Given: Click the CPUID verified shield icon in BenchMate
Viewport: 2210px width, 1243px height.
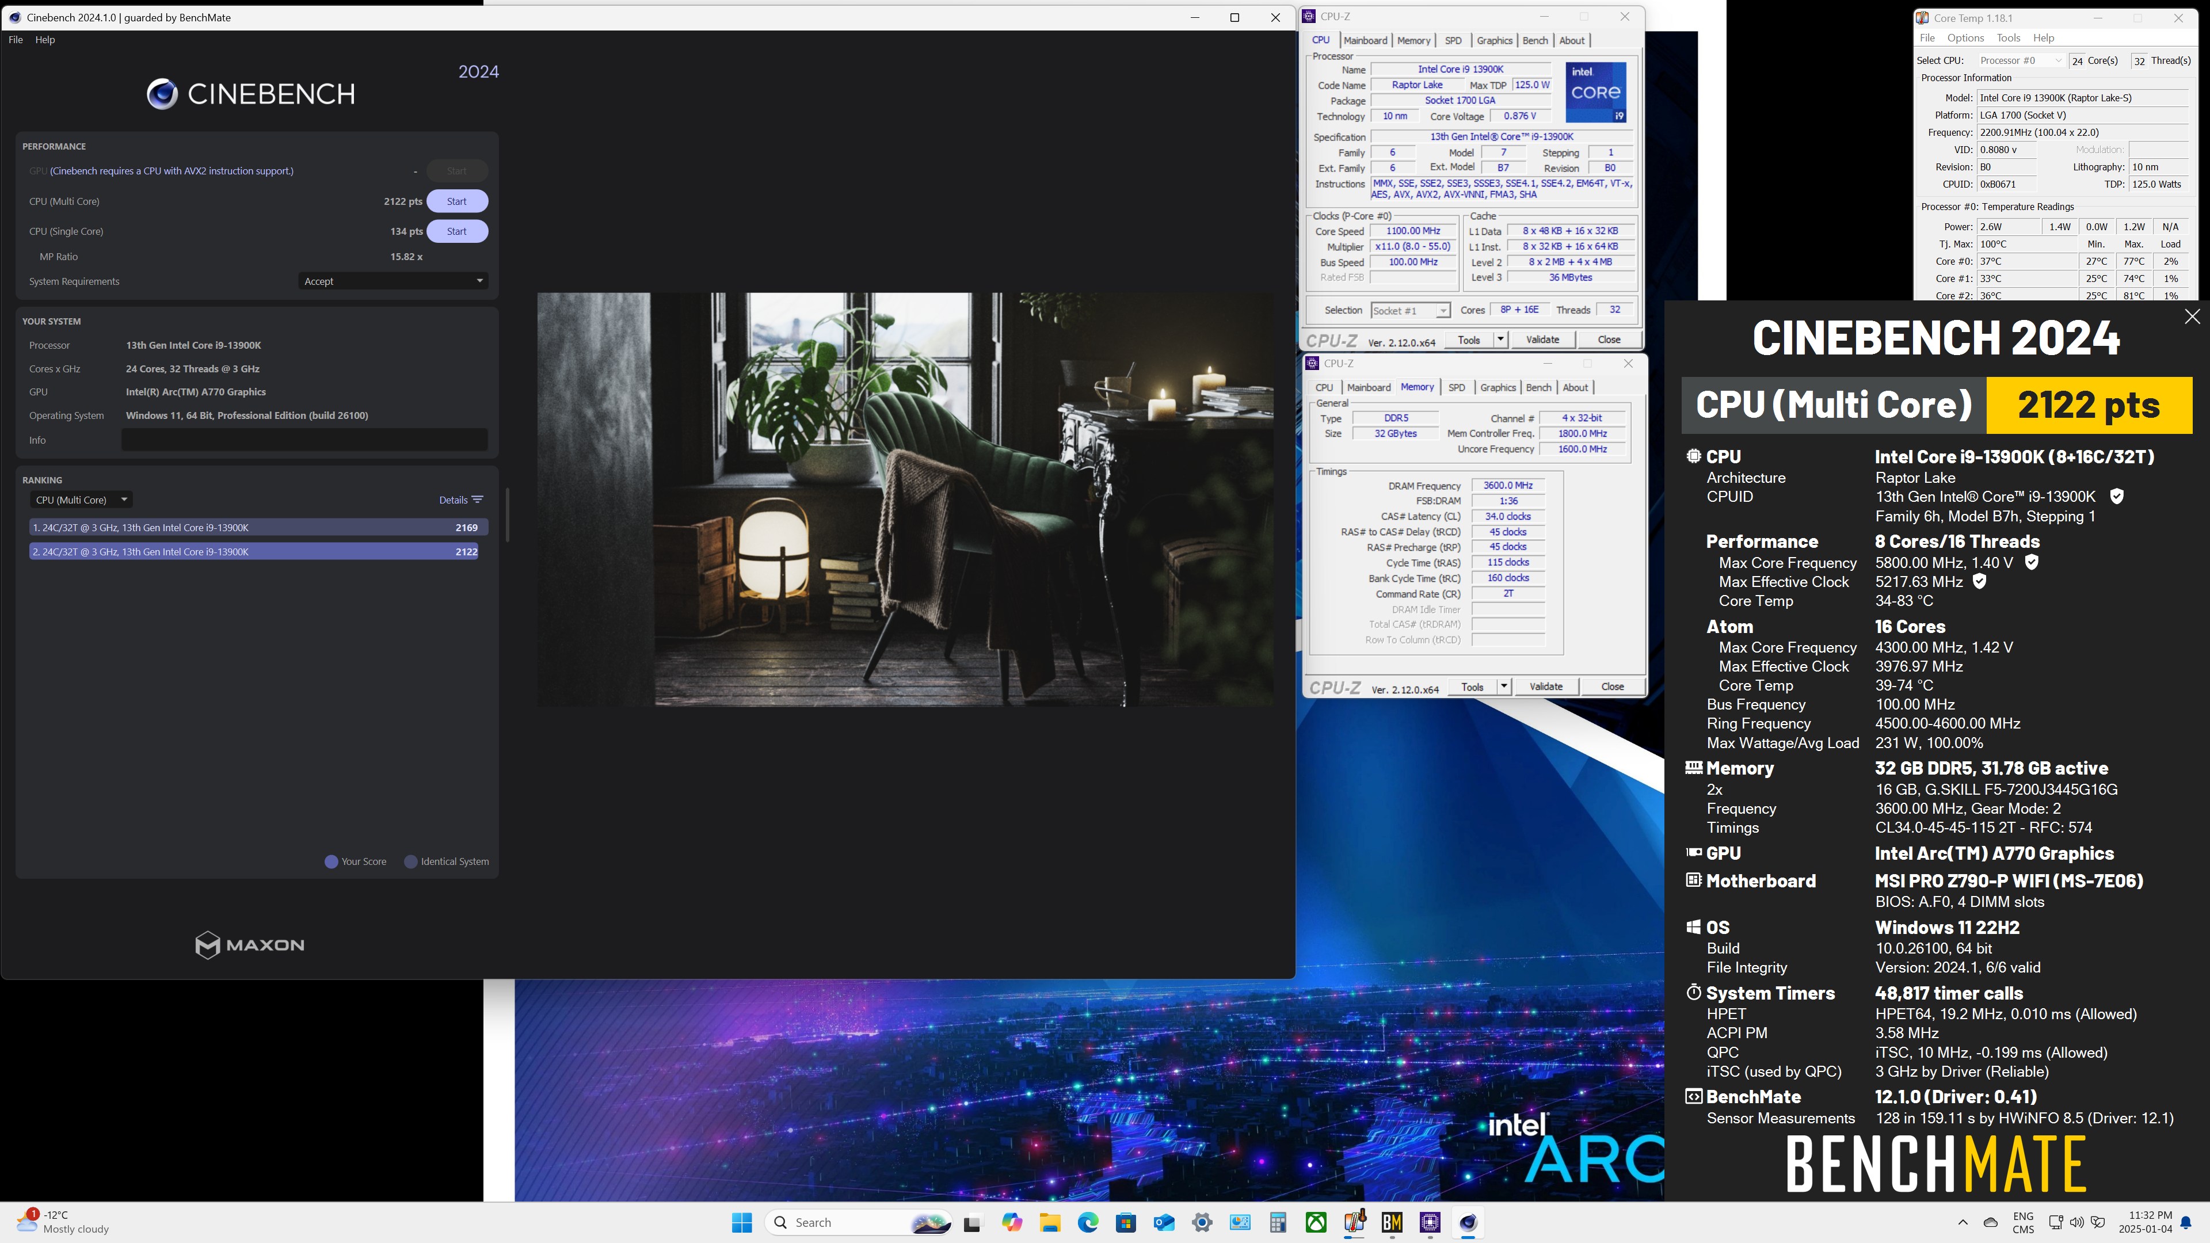Looking at the screenshot, I should (x=2117, y=497).
